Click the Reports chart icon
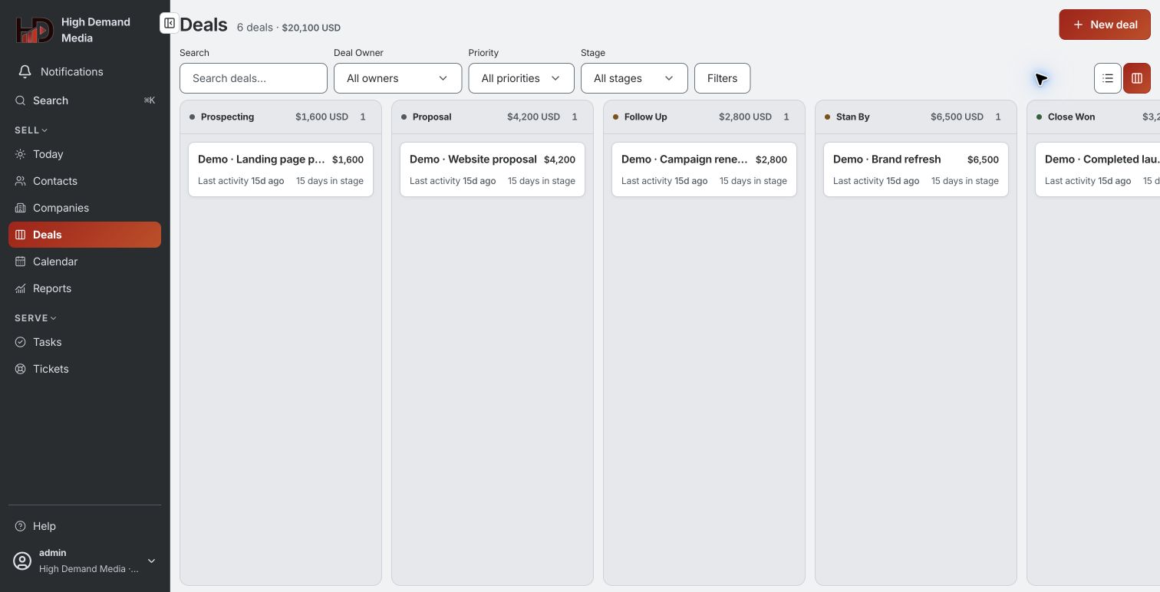This screenshot has width=1160, height=592. pos(21,288)
